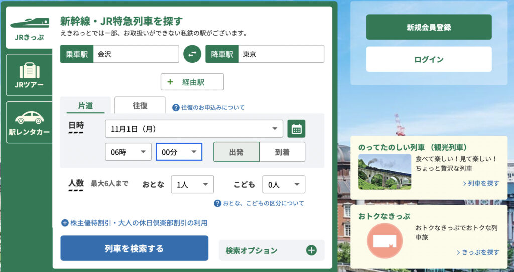
Task: Click the 降車駅 field showing 東京
Action: click(265, 54)
